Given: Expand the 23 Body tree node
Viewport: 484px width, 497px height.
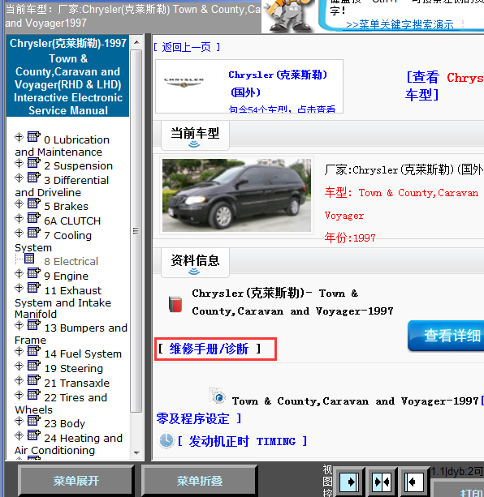Looking at the screenshot, I should 19,421.
